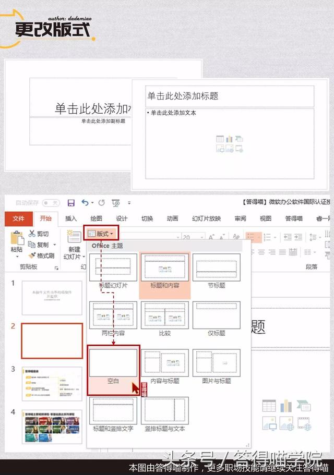Click the 格式刷 Format Painter
334x475 pixels.
pos(41,255)
